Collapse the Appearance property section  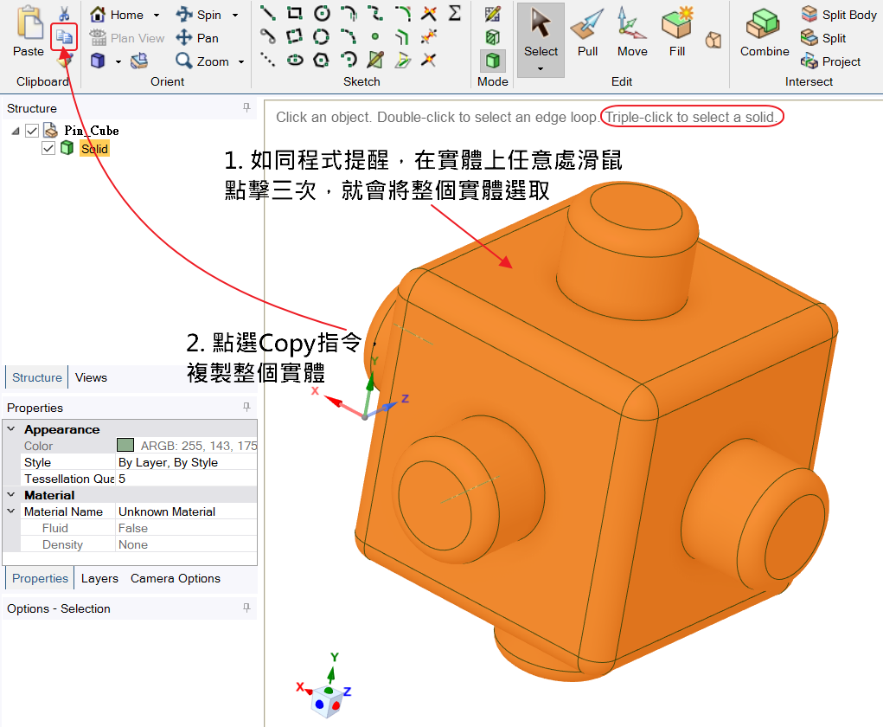tap(10, 429)
